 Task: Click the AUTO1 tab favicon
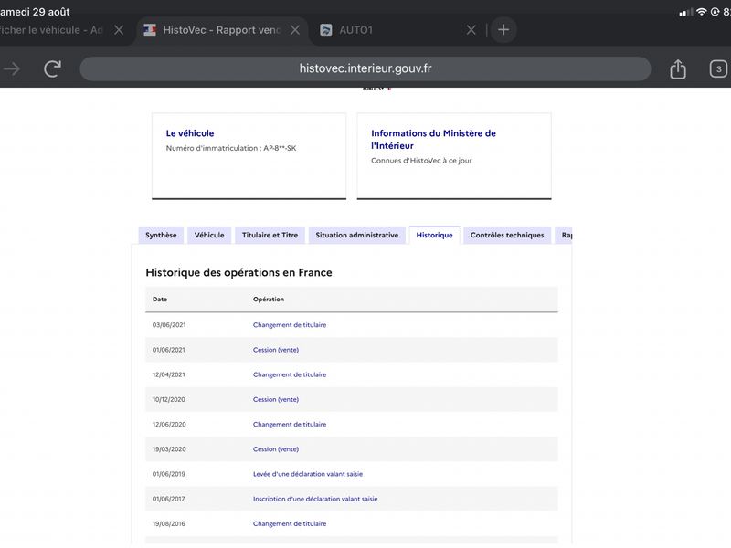(326, 30)
